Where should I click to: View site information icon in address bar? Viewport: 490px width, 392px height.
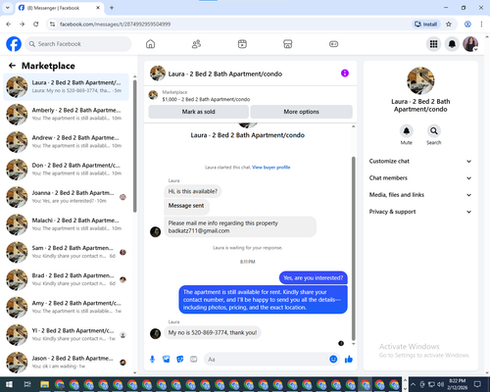pos(52,24)
